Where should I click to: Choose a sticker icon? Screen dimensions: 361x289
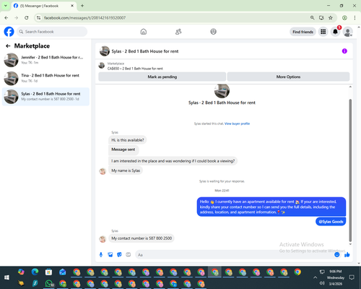pos(119,254)
